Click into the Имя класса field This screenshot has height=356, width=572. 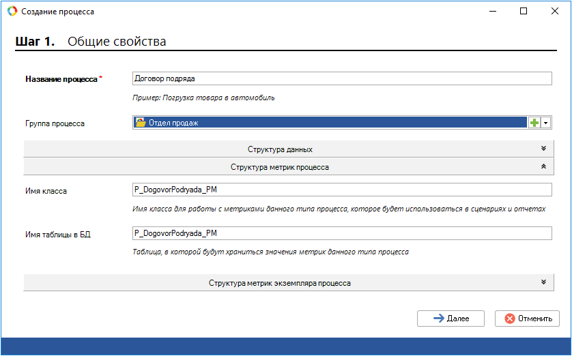341,190
